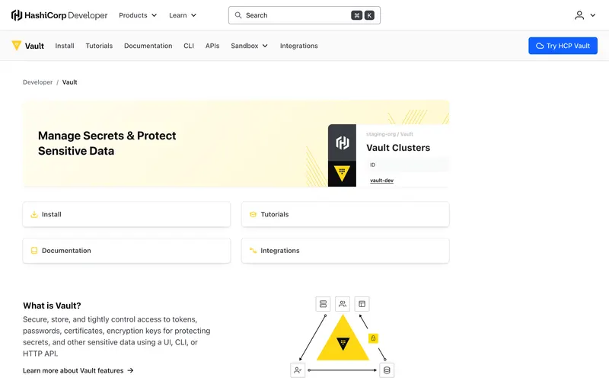Expand the user account chevron

(x=593, y=15)
